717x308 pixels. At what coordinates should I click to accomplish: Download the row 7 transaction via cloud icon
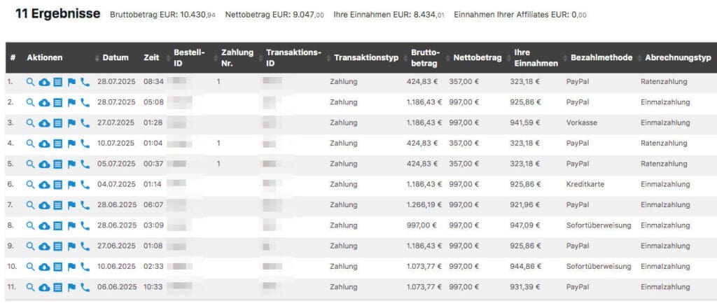pos(43,205)
